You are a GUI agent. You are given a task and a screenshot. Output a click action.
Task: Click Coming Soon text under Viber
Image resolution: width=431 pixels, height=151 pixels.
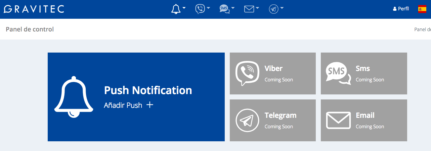tap(279, 80)
